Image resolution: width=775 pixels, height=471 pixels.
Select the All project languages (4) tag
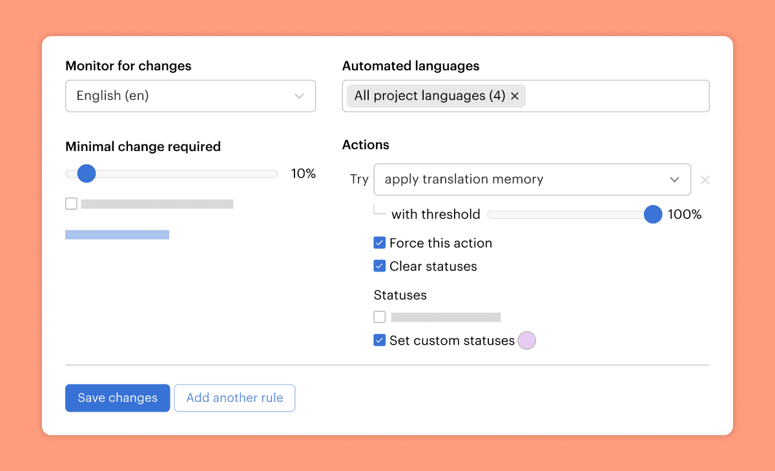tap(429, 96)
